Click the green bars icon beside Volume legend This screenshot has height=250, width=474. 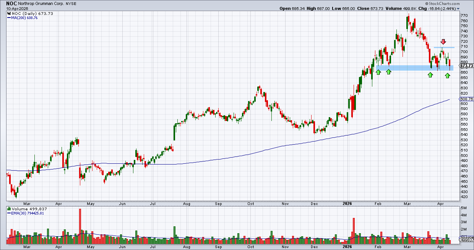9,209
